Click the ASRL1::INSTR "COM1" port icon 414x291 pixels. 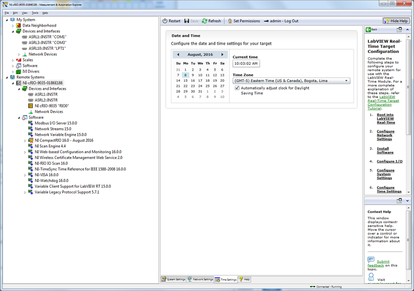point(24,37)
